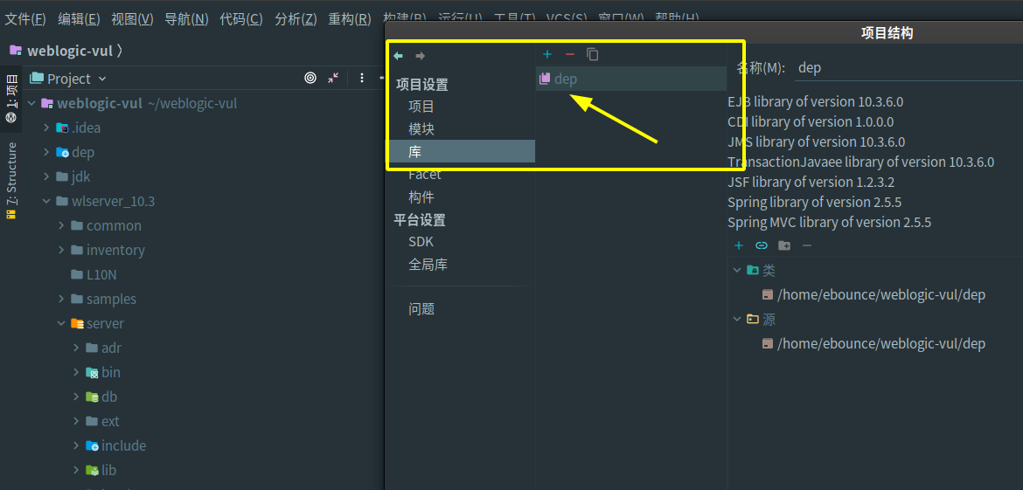The width and height of the screenshot is (1023, 490).
Task: Collapse the wlserver_10.3 folder
Action: coord(46,201)
